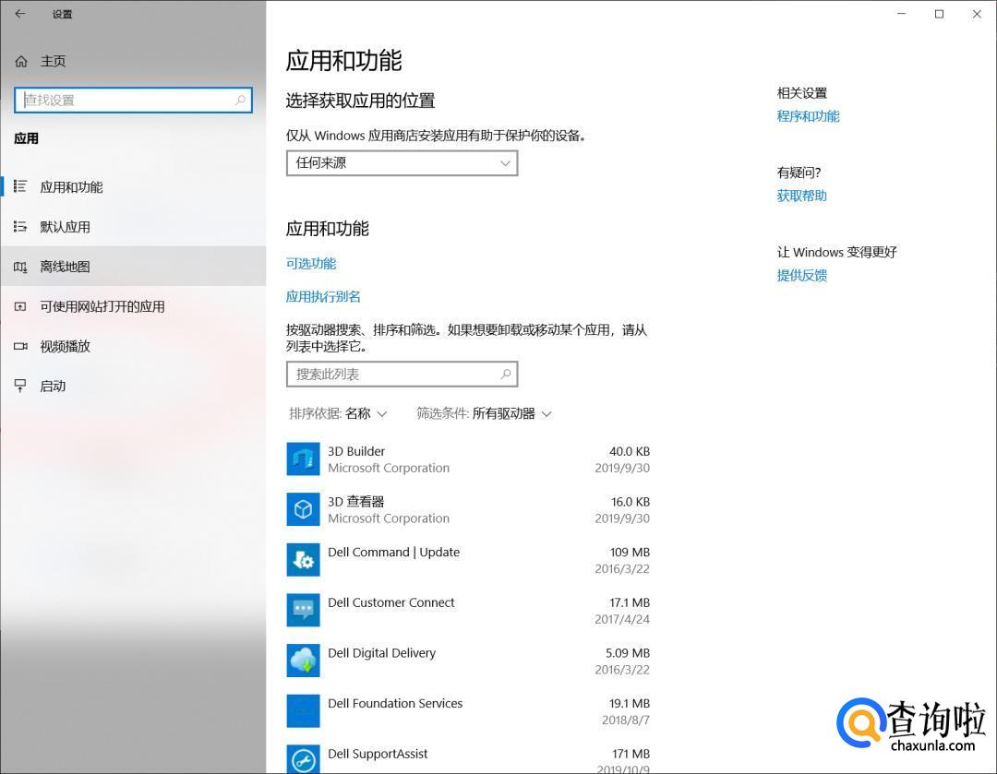This screenshot has width=997, height=774.
Task: Open the 任何来源 source dropdown
Action: (402, 162)
